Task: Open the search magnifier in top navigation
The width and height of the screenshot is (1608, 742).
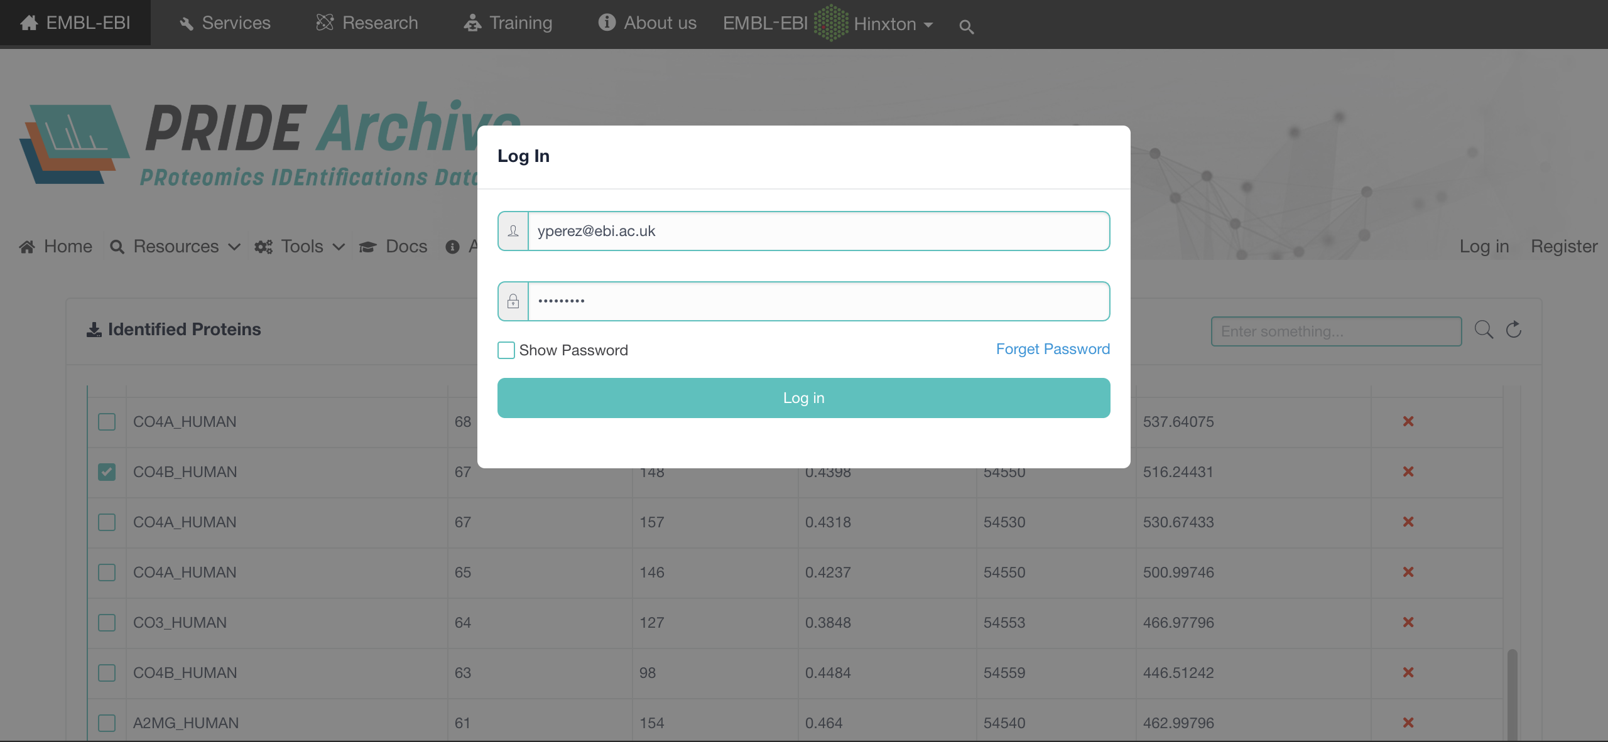Action: coord(965,26)
